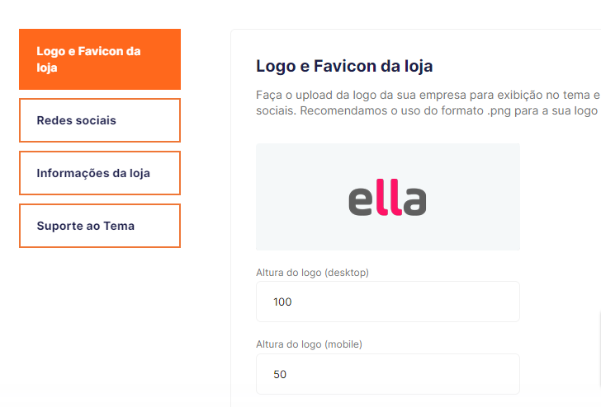Click the empty right end of desktop height input

click(x=495, y=302)
